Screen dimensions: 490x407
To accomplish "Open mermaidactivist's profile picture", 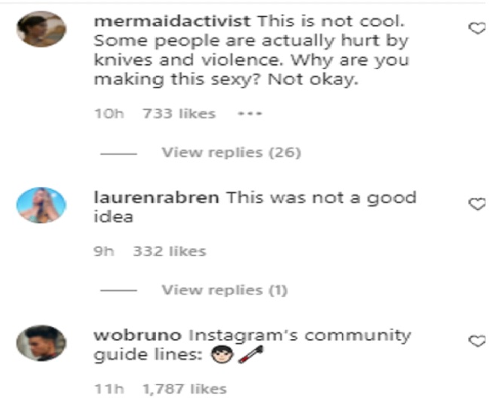I will click(41, 29).
